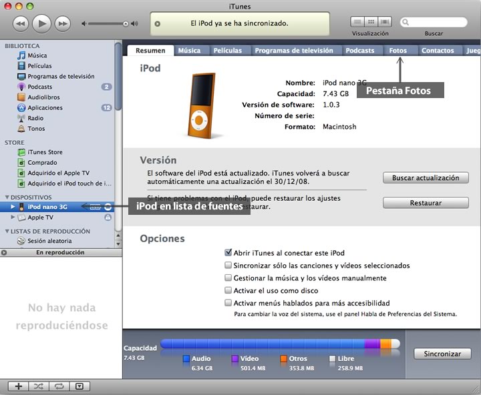
Task: Enable Activar el uso como disco
Action: coord(228,290)
